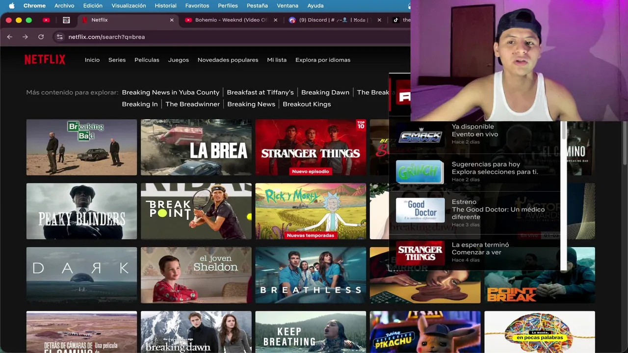
Task: Search suggestion Breaking News in Yuba County
Action: pyautogui.click(x=171, y=92)
